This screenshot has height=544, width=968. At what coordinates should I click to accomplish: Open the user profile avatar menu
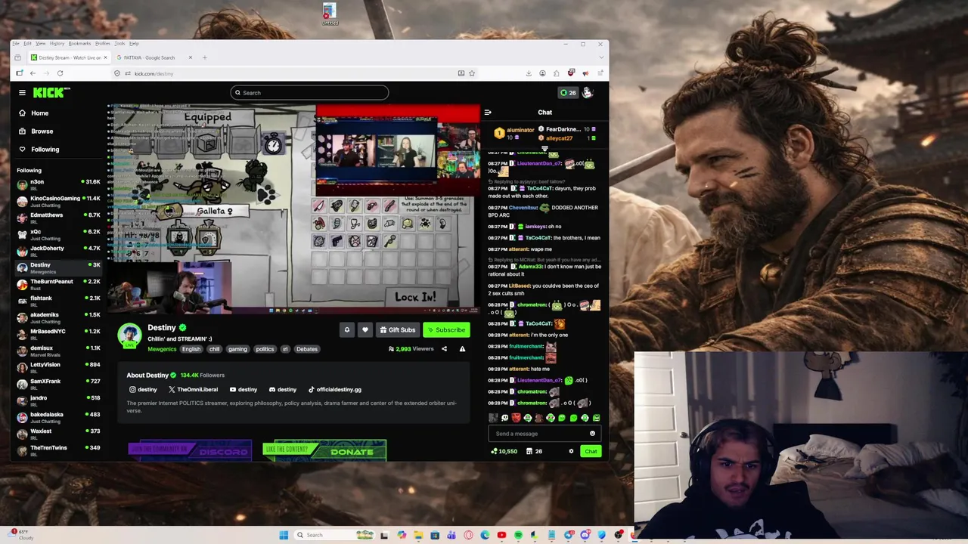coord(588,92)
